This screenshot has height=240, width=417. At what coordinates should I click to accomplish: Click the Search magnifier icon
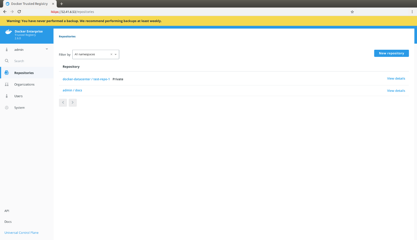tap(7, 61)
